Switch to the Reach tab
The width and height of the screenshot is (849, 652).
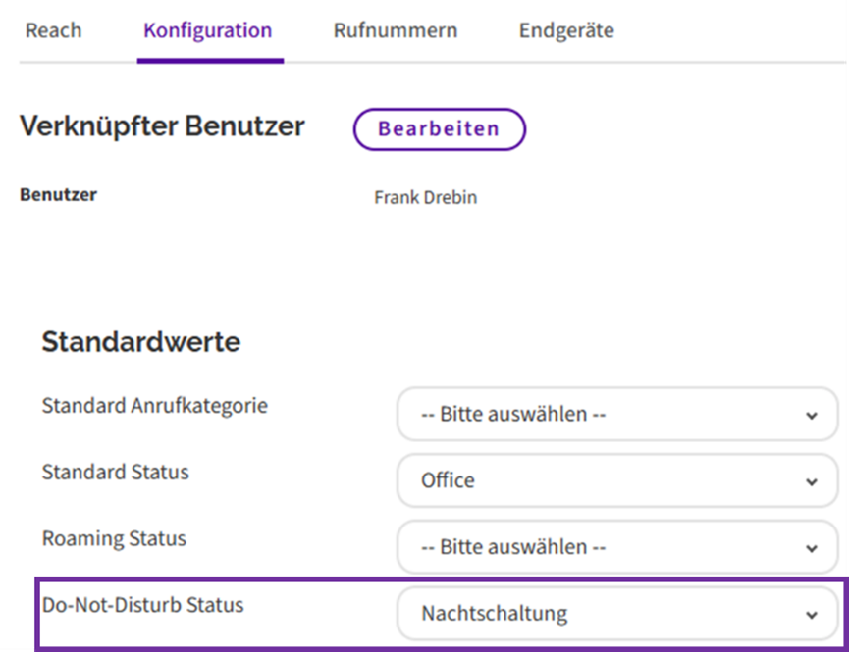click(x=53, y=30)
